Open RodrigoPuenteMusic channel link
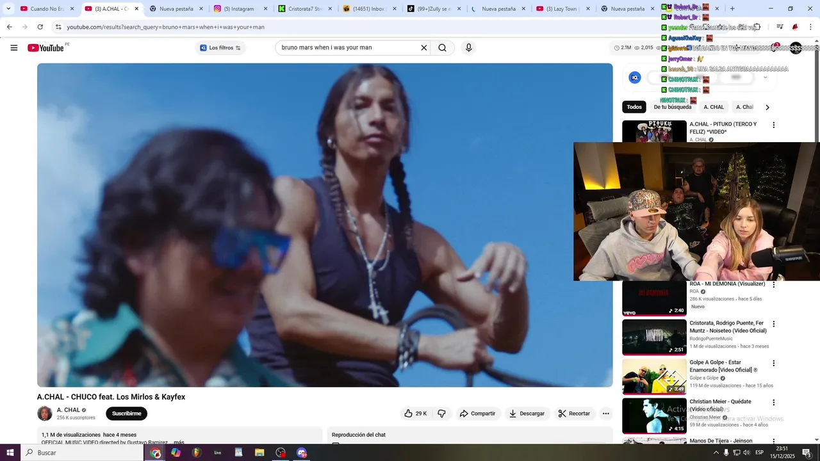 click(711, 339)
